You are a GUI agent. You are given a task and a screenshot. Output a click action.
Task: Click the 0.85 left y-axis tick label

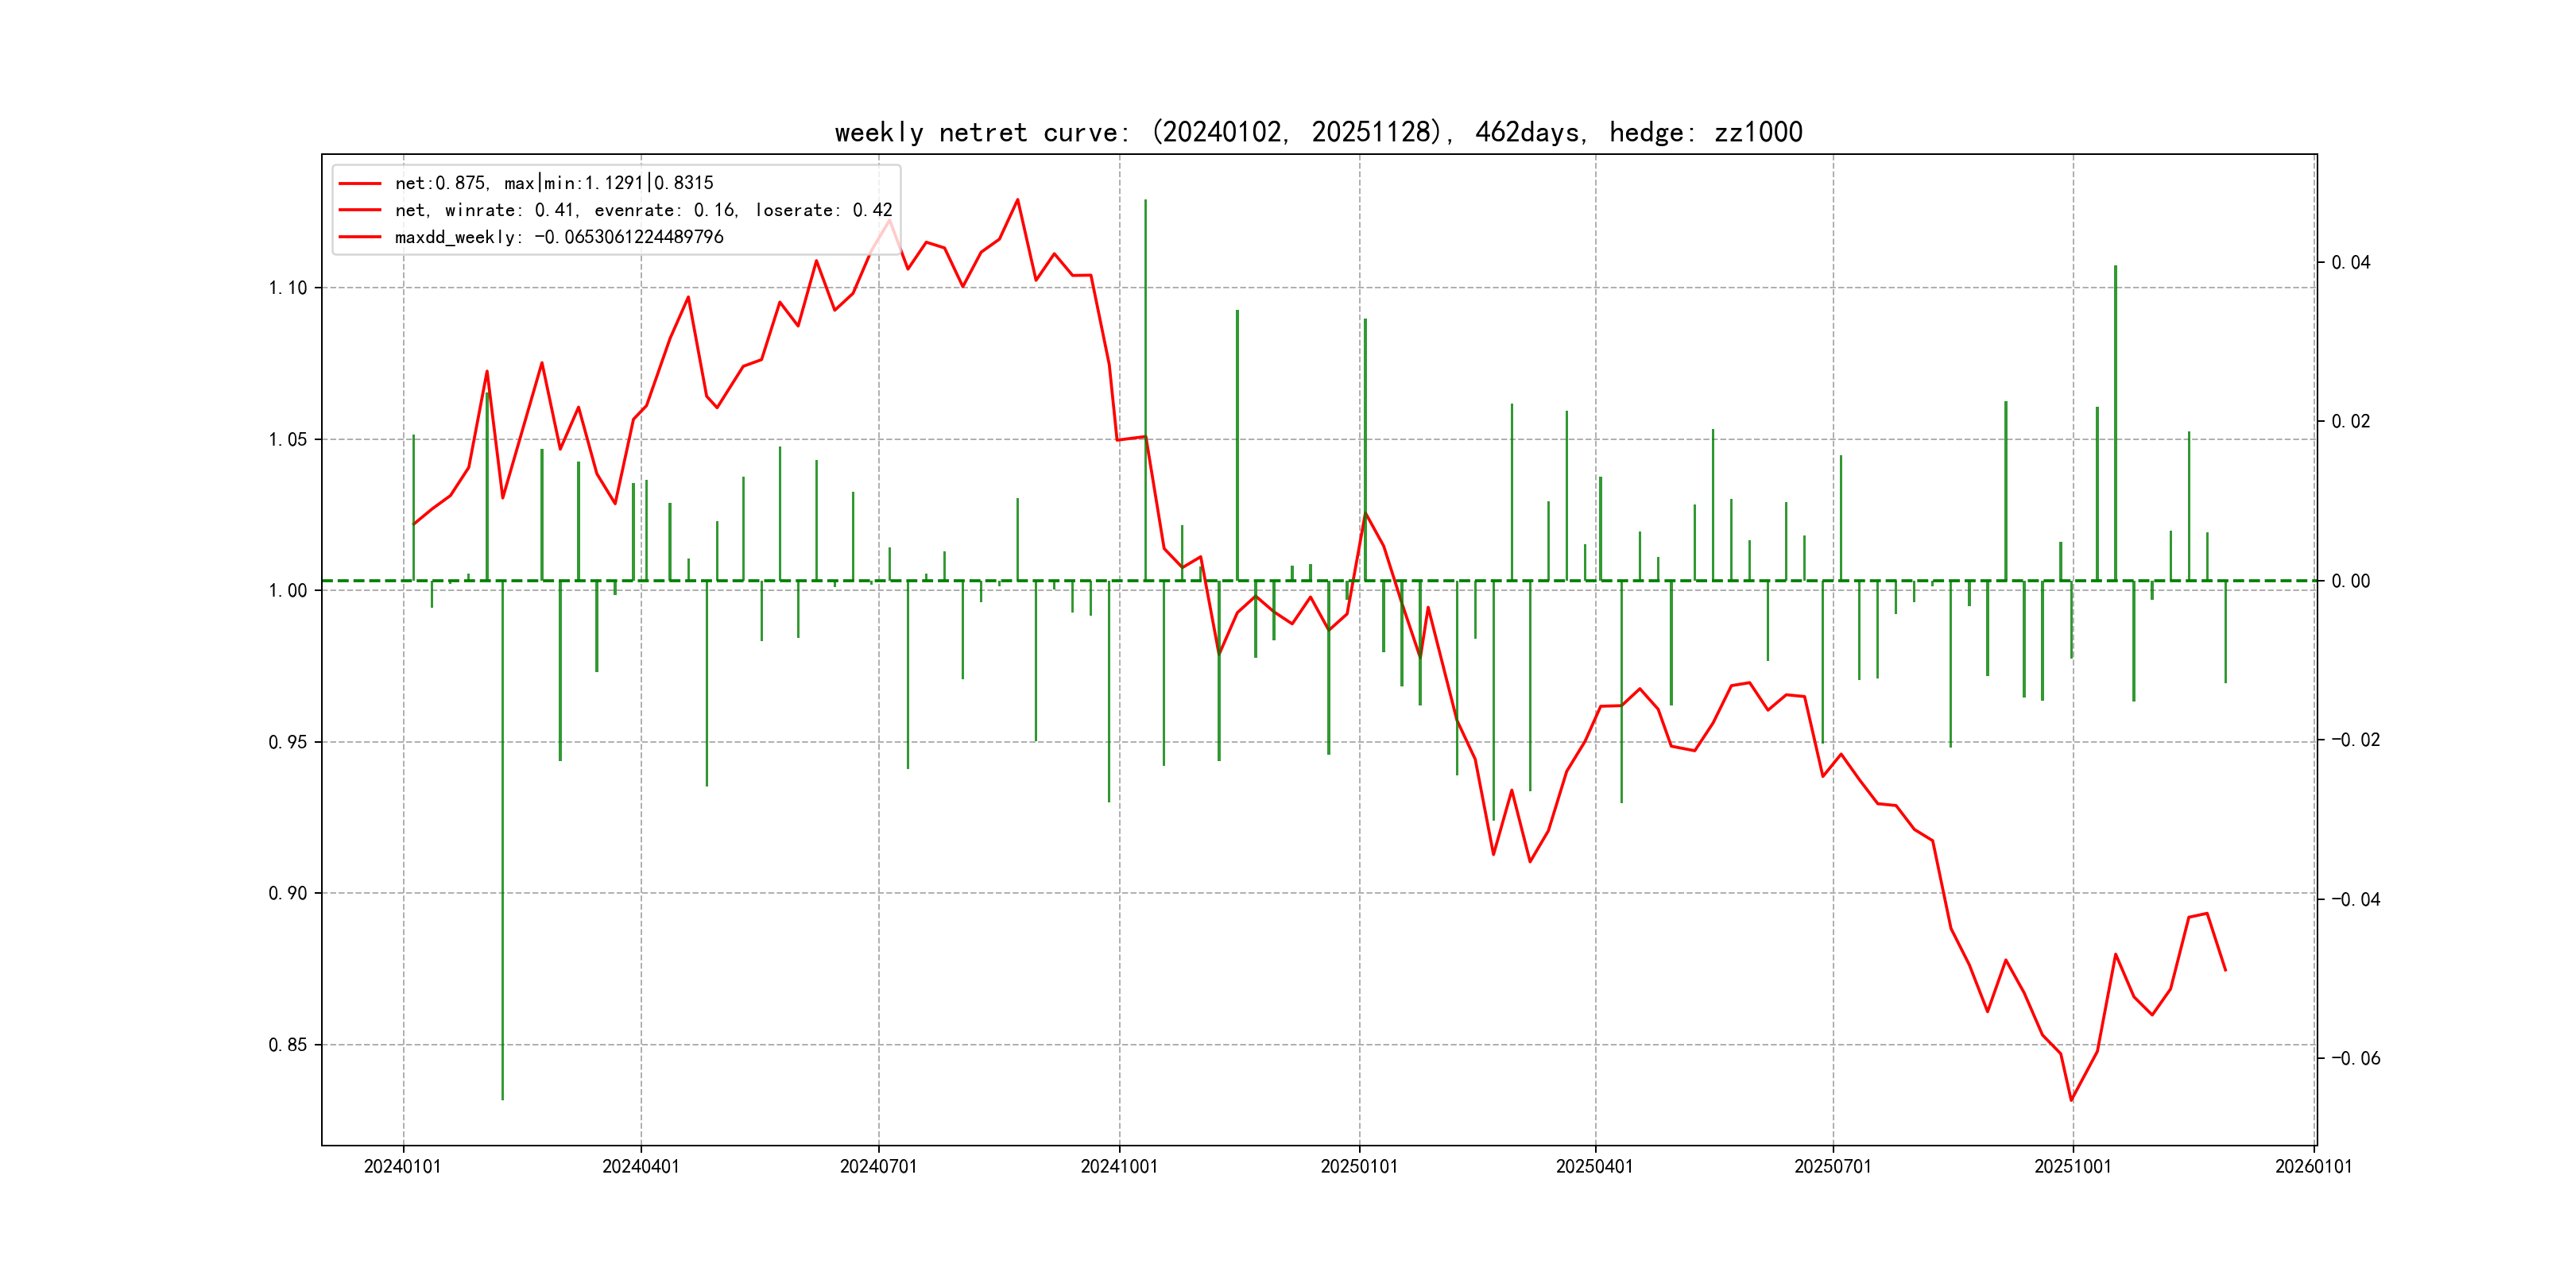point(288,1045)
